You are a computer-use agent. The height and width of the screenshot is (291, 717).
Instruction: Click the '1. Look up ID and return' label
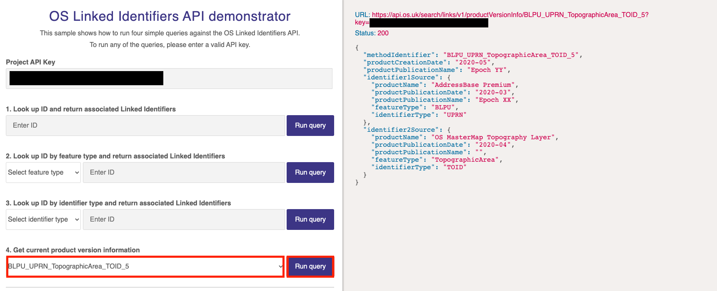click(x=91, y=109)
